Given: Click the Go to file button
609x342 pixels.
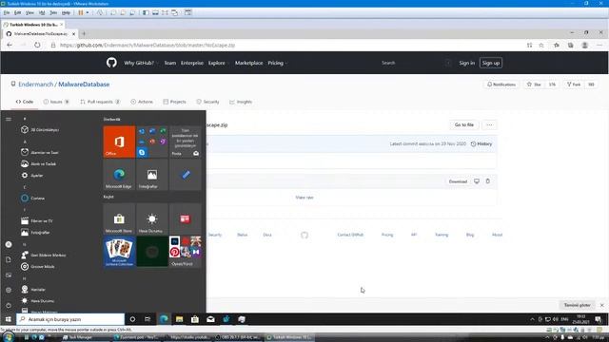Looking at the screenshot, I should coord(464,124).
